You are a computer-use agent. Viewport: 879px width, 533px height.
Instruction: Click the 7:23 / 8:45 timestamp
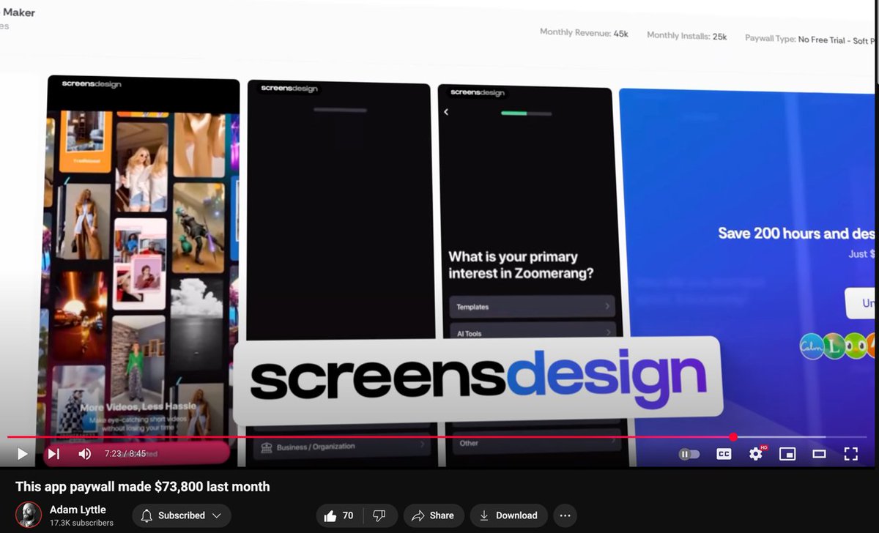click(125, 454)
